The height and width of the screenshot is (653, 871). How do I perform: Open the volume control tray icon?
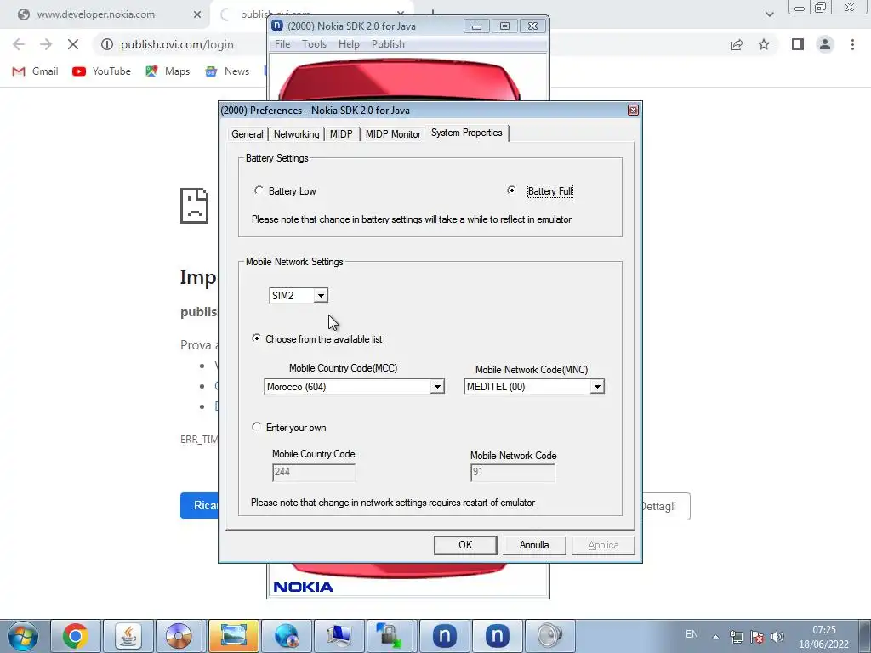pyautogui.click(x=777, y=637)
